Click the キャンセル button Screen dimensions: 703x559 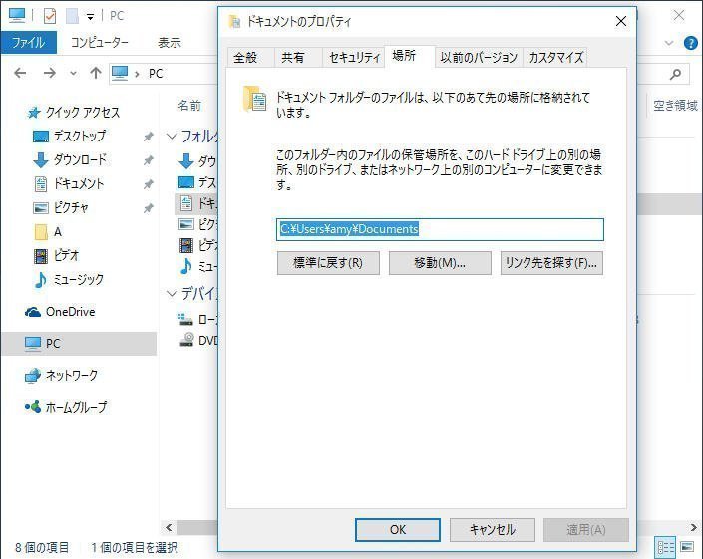493,530
